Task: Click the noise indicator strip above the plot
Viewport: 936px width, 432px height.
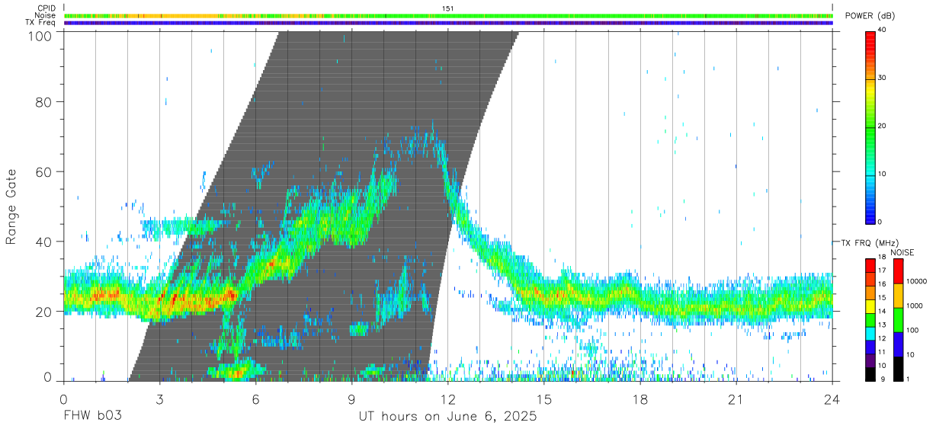Action: point(448,15)
